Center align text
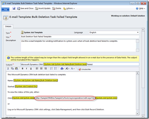 41,68
